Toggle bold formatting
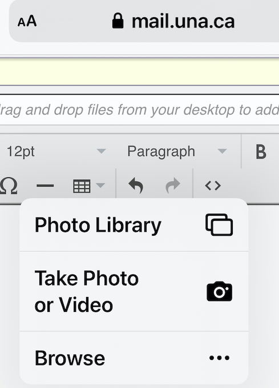The width and height of the screenshot is (279, 388). coord(261,152)
